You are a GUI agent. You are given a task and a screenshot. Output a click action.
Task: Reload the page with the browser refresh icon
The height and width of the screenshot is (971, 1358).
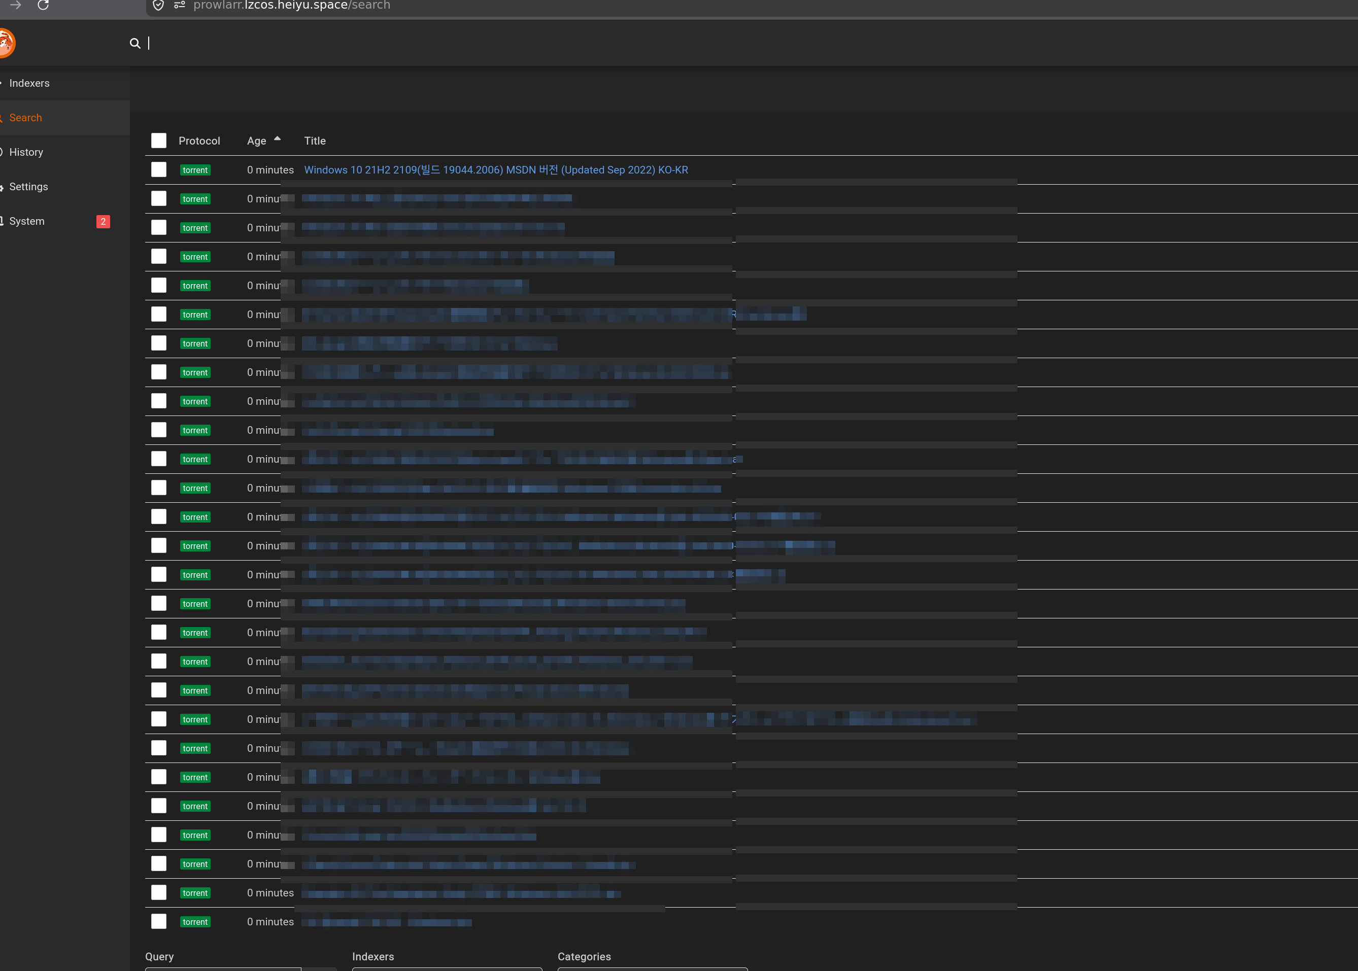pyautogui.click(x=43, y=6)
